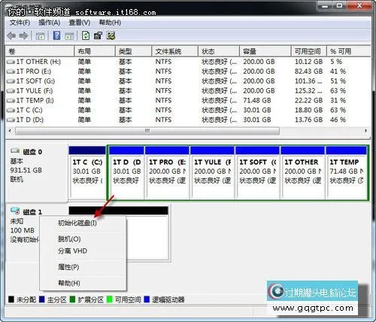Click the black 未分配 legend swatch

coord(11,299)
